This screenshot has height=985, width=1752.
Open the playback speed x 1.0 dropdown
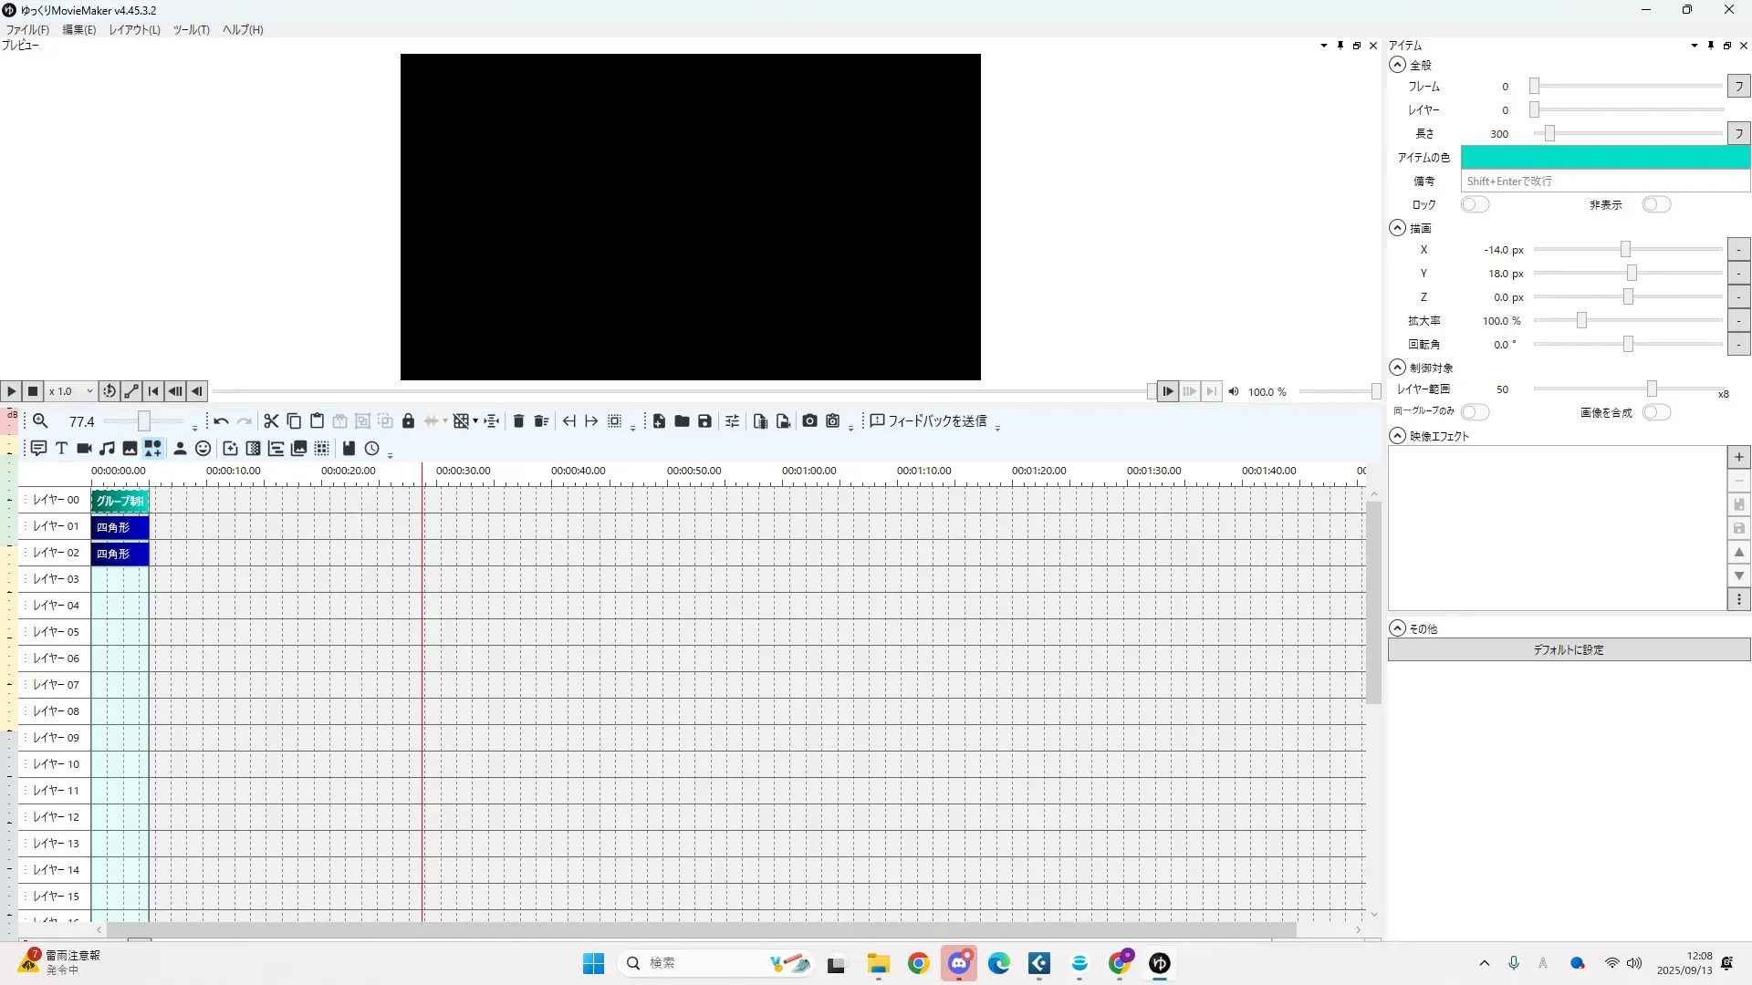click(x=71, y=392)
